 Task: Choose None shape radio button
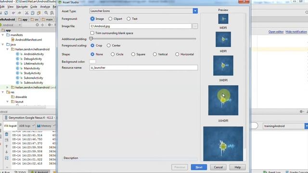pyautogui.click(x=92, y=54)
